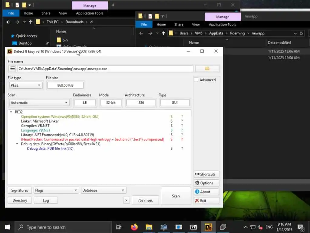This screenshot has width=310, height=233.
Task: Click the browse folder button for File name
Action: click(207, 69)
